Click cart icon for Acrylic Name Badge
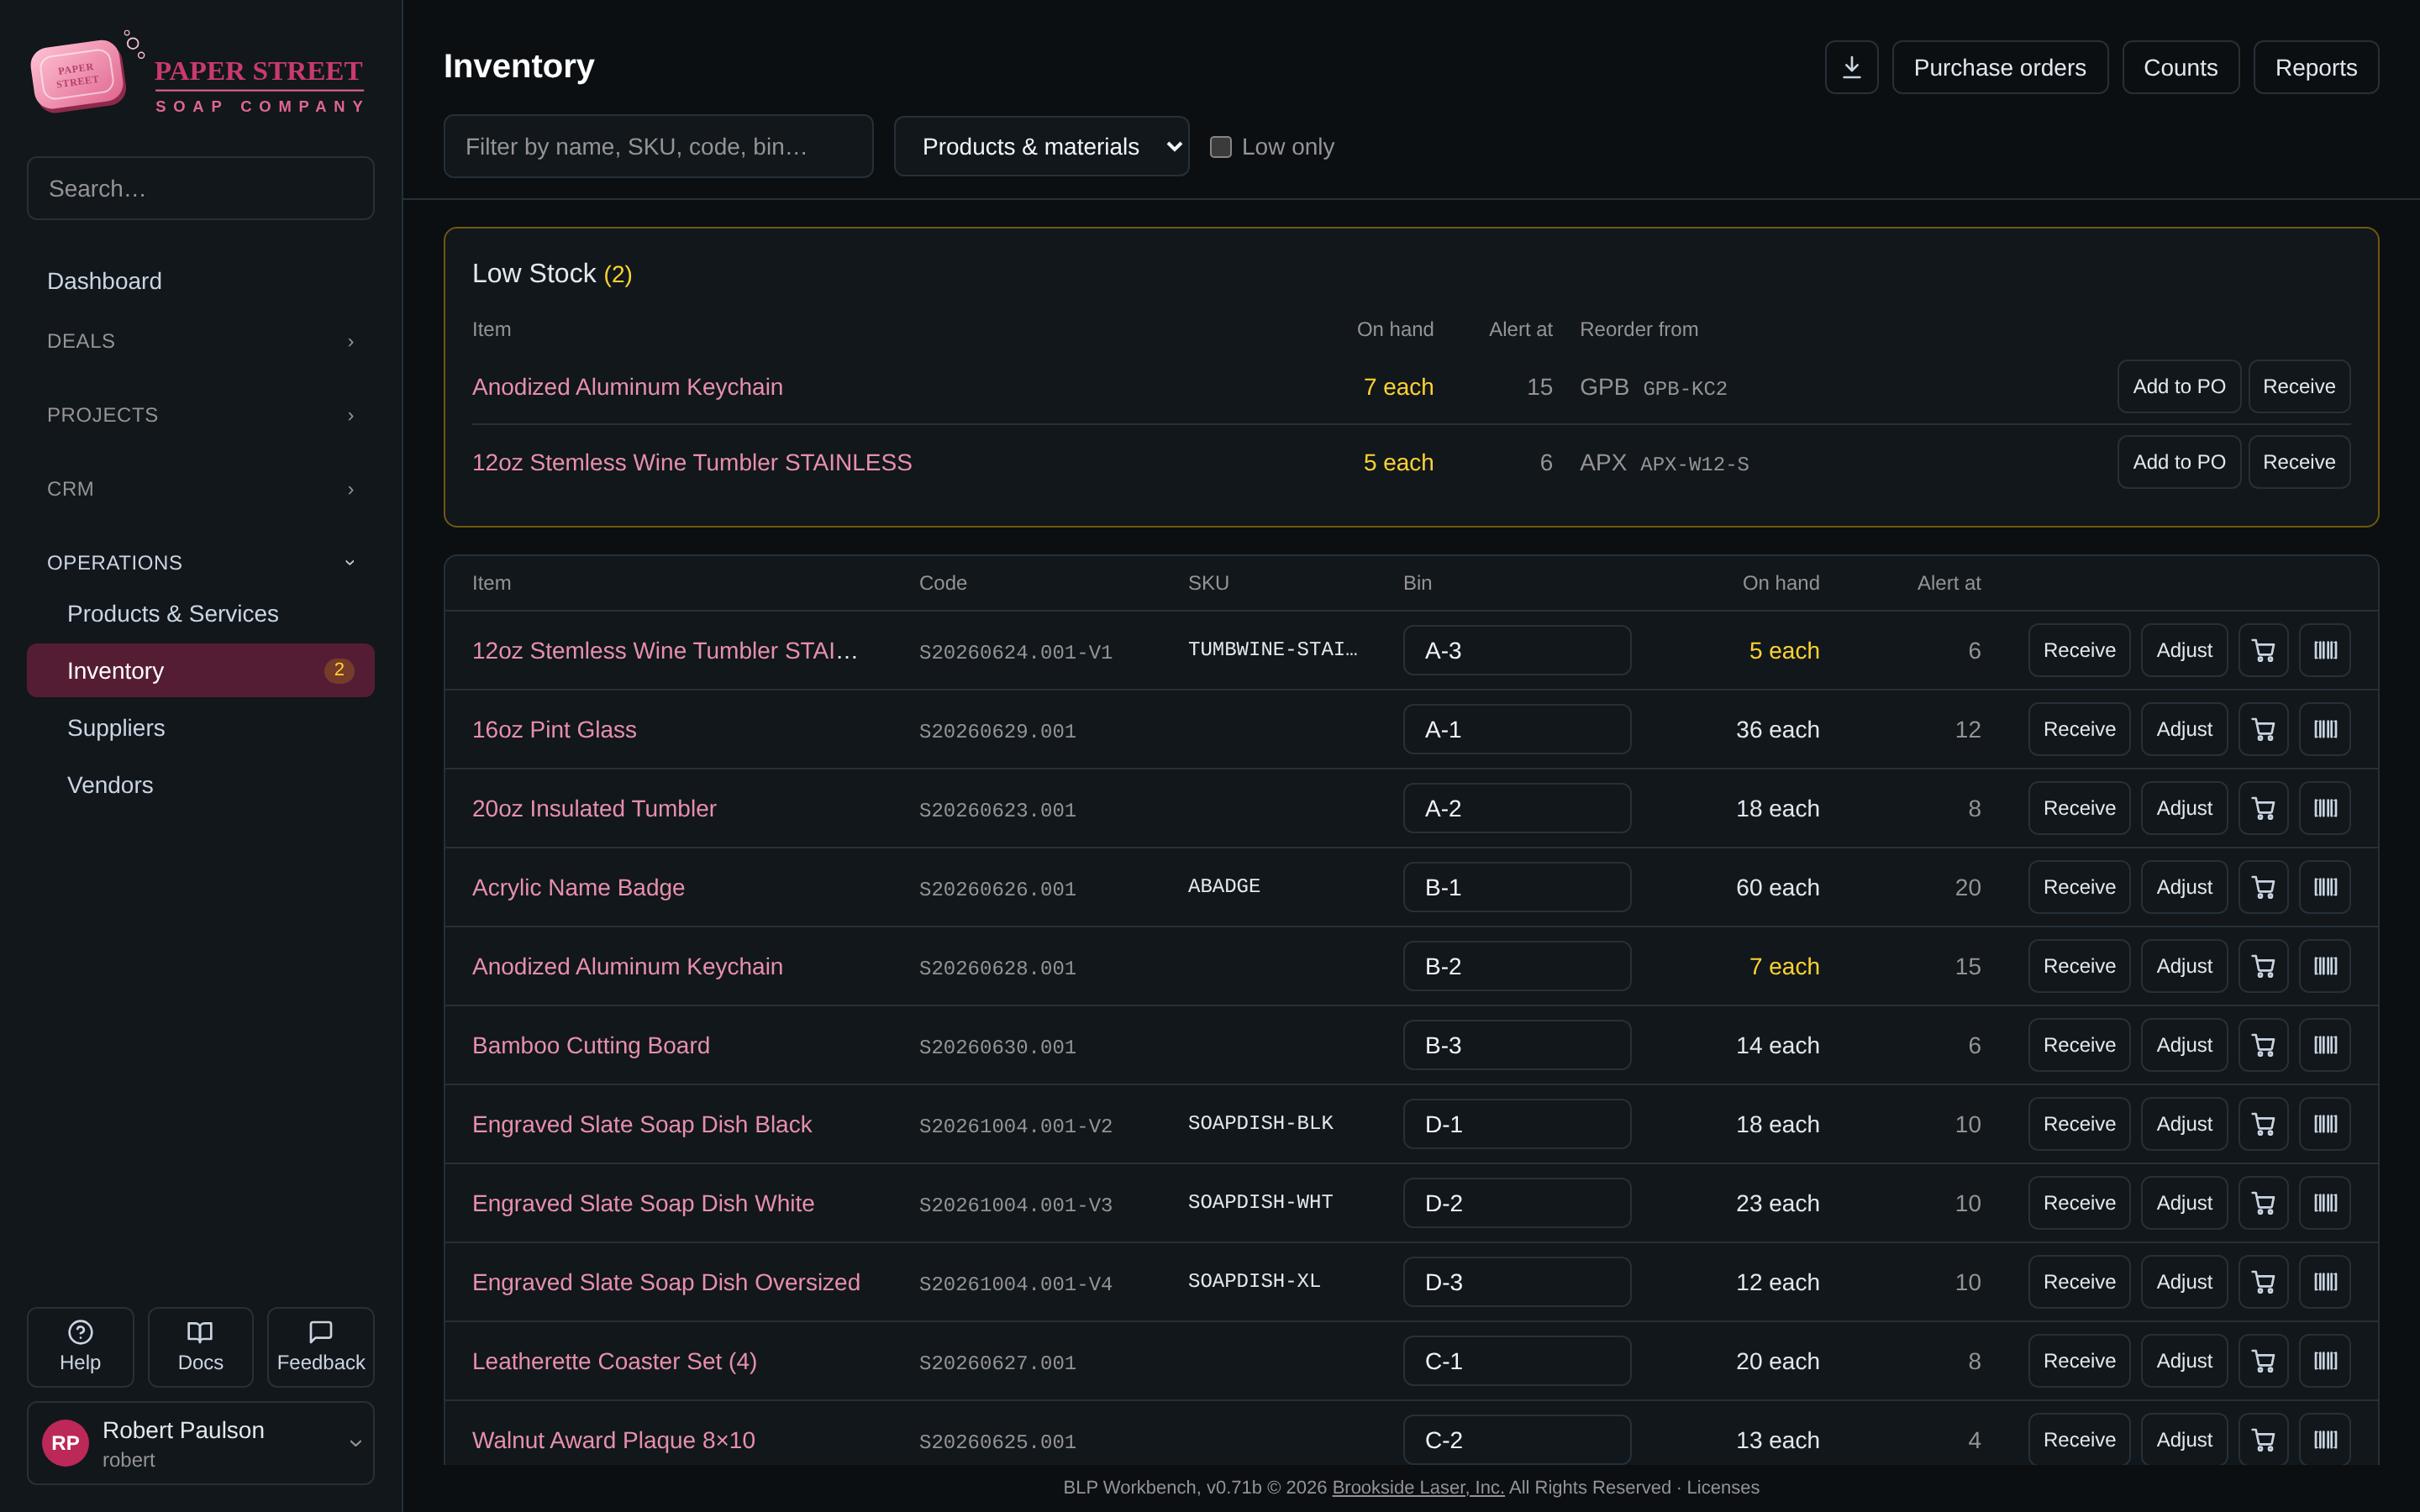Image resolution: width=2420 pixels, height=1512 pixels. point(2263,887)
